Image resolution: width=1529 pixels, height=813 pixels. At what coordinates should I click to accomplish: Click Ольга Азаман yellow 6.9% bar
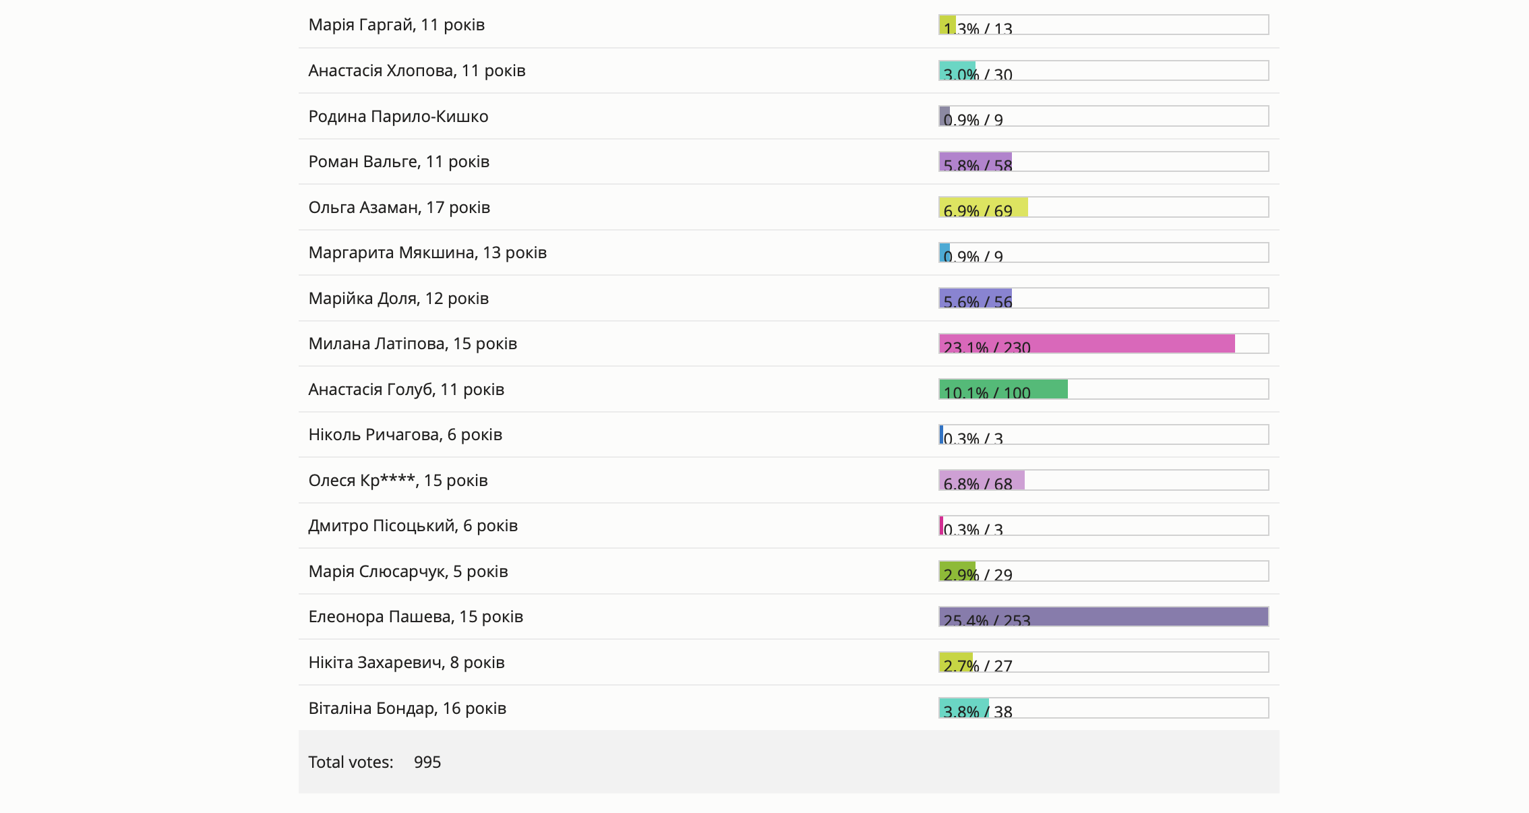pos(983,208)
